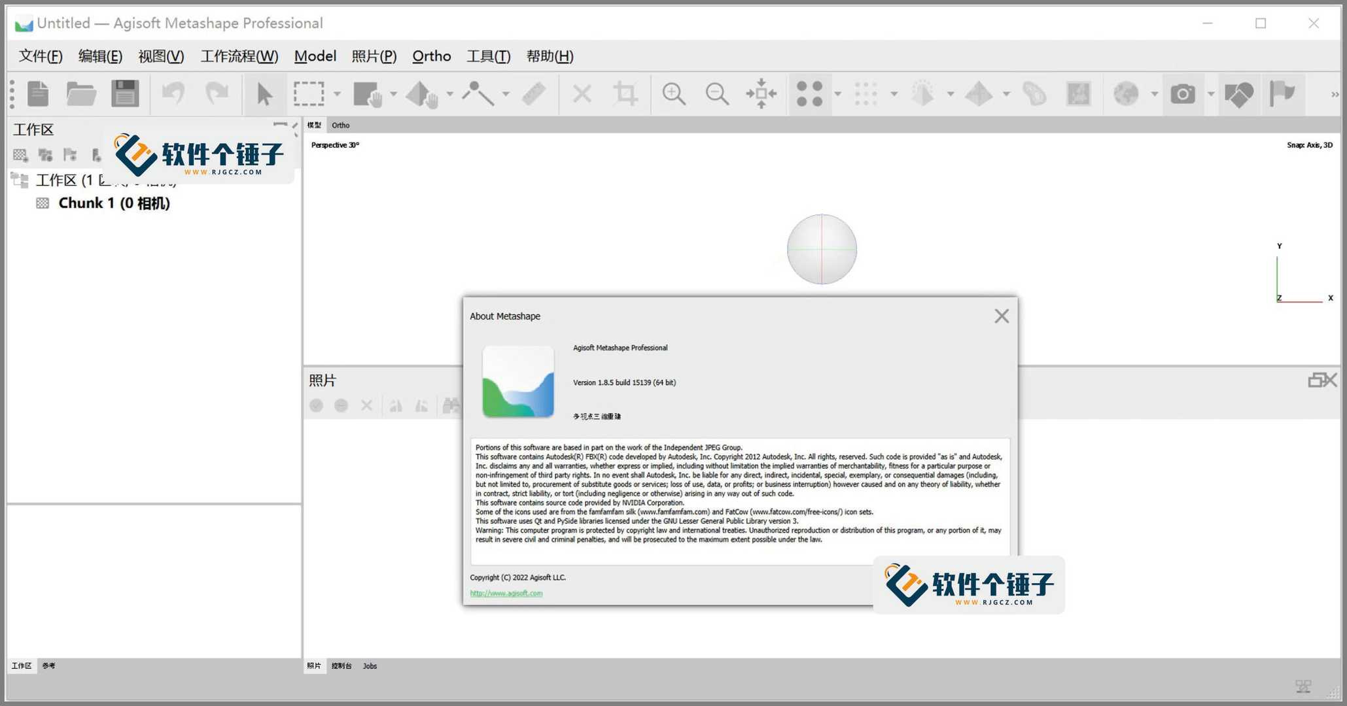Toggle the Show Markers flag button
Viewport: 1347px width, 706px height.
click(x=1282, y=94)
